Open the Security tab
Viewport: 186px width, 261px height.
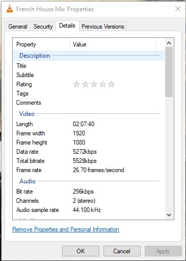pyautogui.click(x=43, y=27)
